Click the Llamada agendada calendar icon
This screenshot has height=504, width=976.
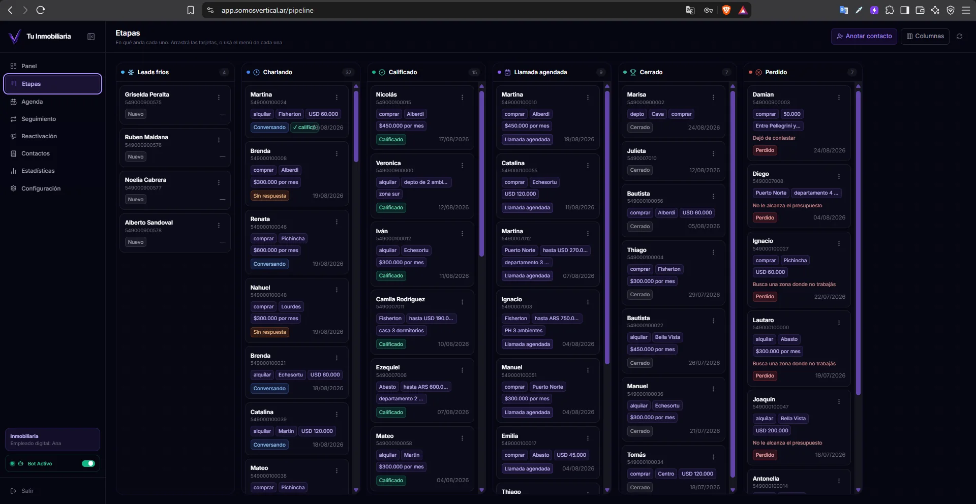[x=507, y=73]
